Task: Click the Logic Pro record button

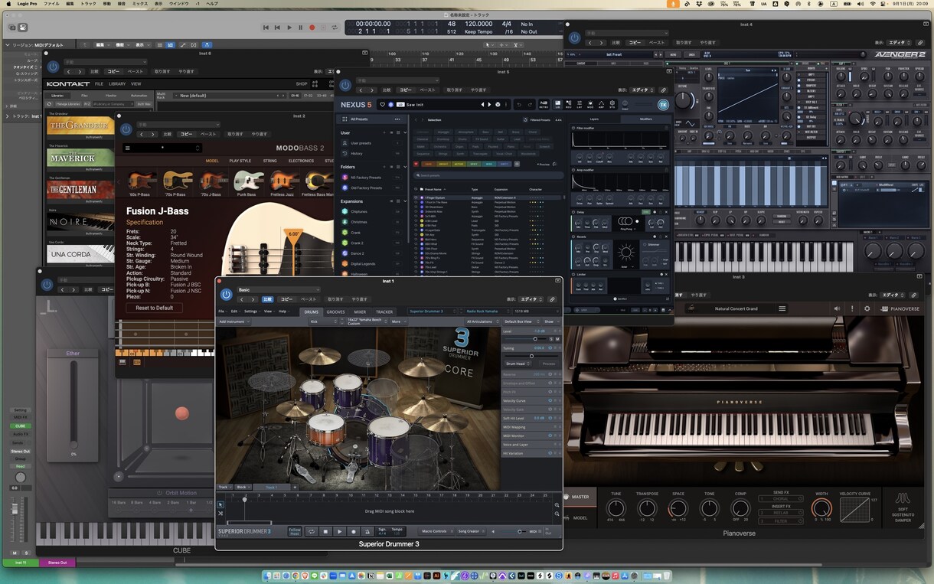Action: tap(312, 28)
